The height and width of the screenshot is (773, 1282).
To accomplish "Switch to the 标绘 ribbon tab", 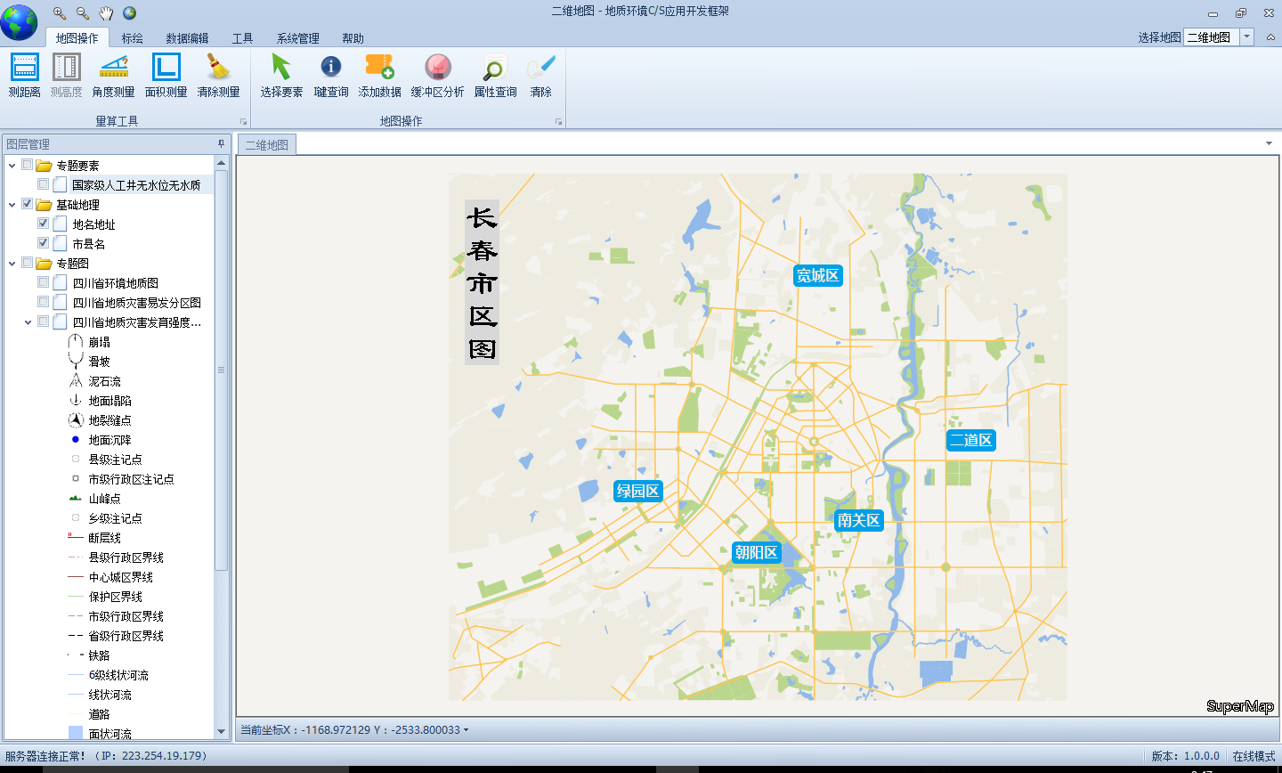I will 133,38.
